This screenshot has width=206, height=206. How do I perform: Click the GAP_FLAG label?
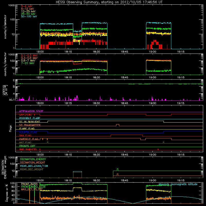coord(25,115)
